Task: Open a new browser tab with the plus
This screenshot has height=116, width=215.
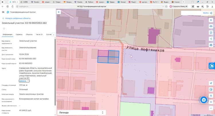Action: pyautogui.click(x=183, y=2)
